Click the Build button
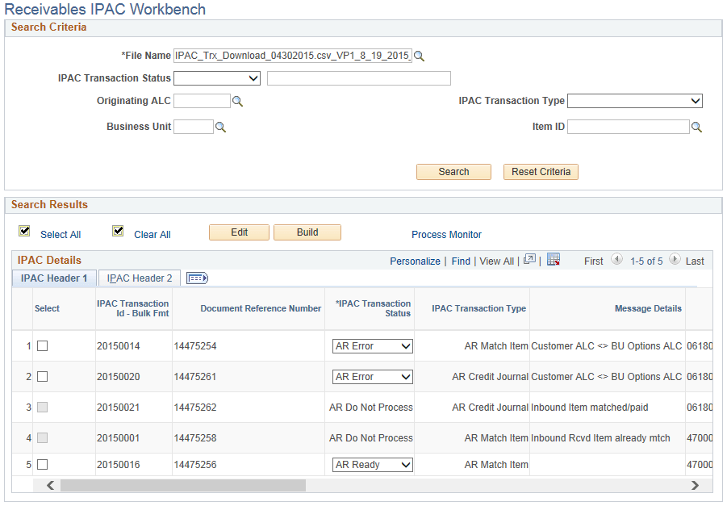This screenshot has width=727, height=506. pos(307,232)
